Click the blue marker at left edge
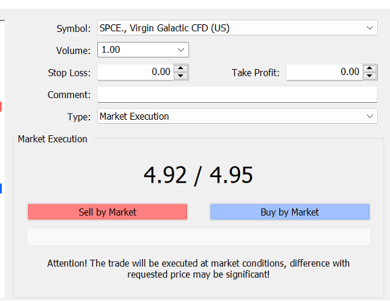Screen dimensions: 390x301 (1, 188)
